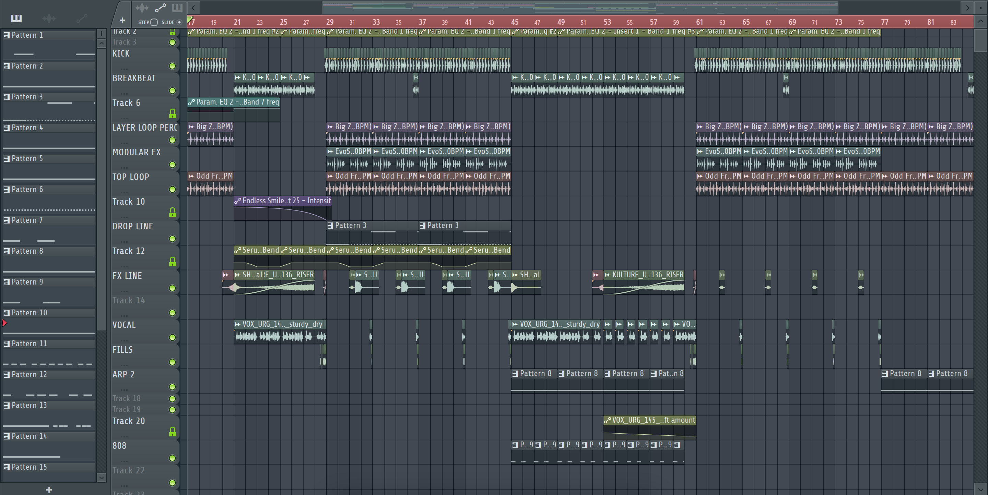Click the picker list vertical scrollbar thumb

tap(101, 189)
